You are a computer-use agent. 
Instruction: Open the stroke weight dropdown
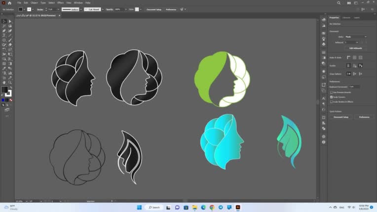coord(58,9)
